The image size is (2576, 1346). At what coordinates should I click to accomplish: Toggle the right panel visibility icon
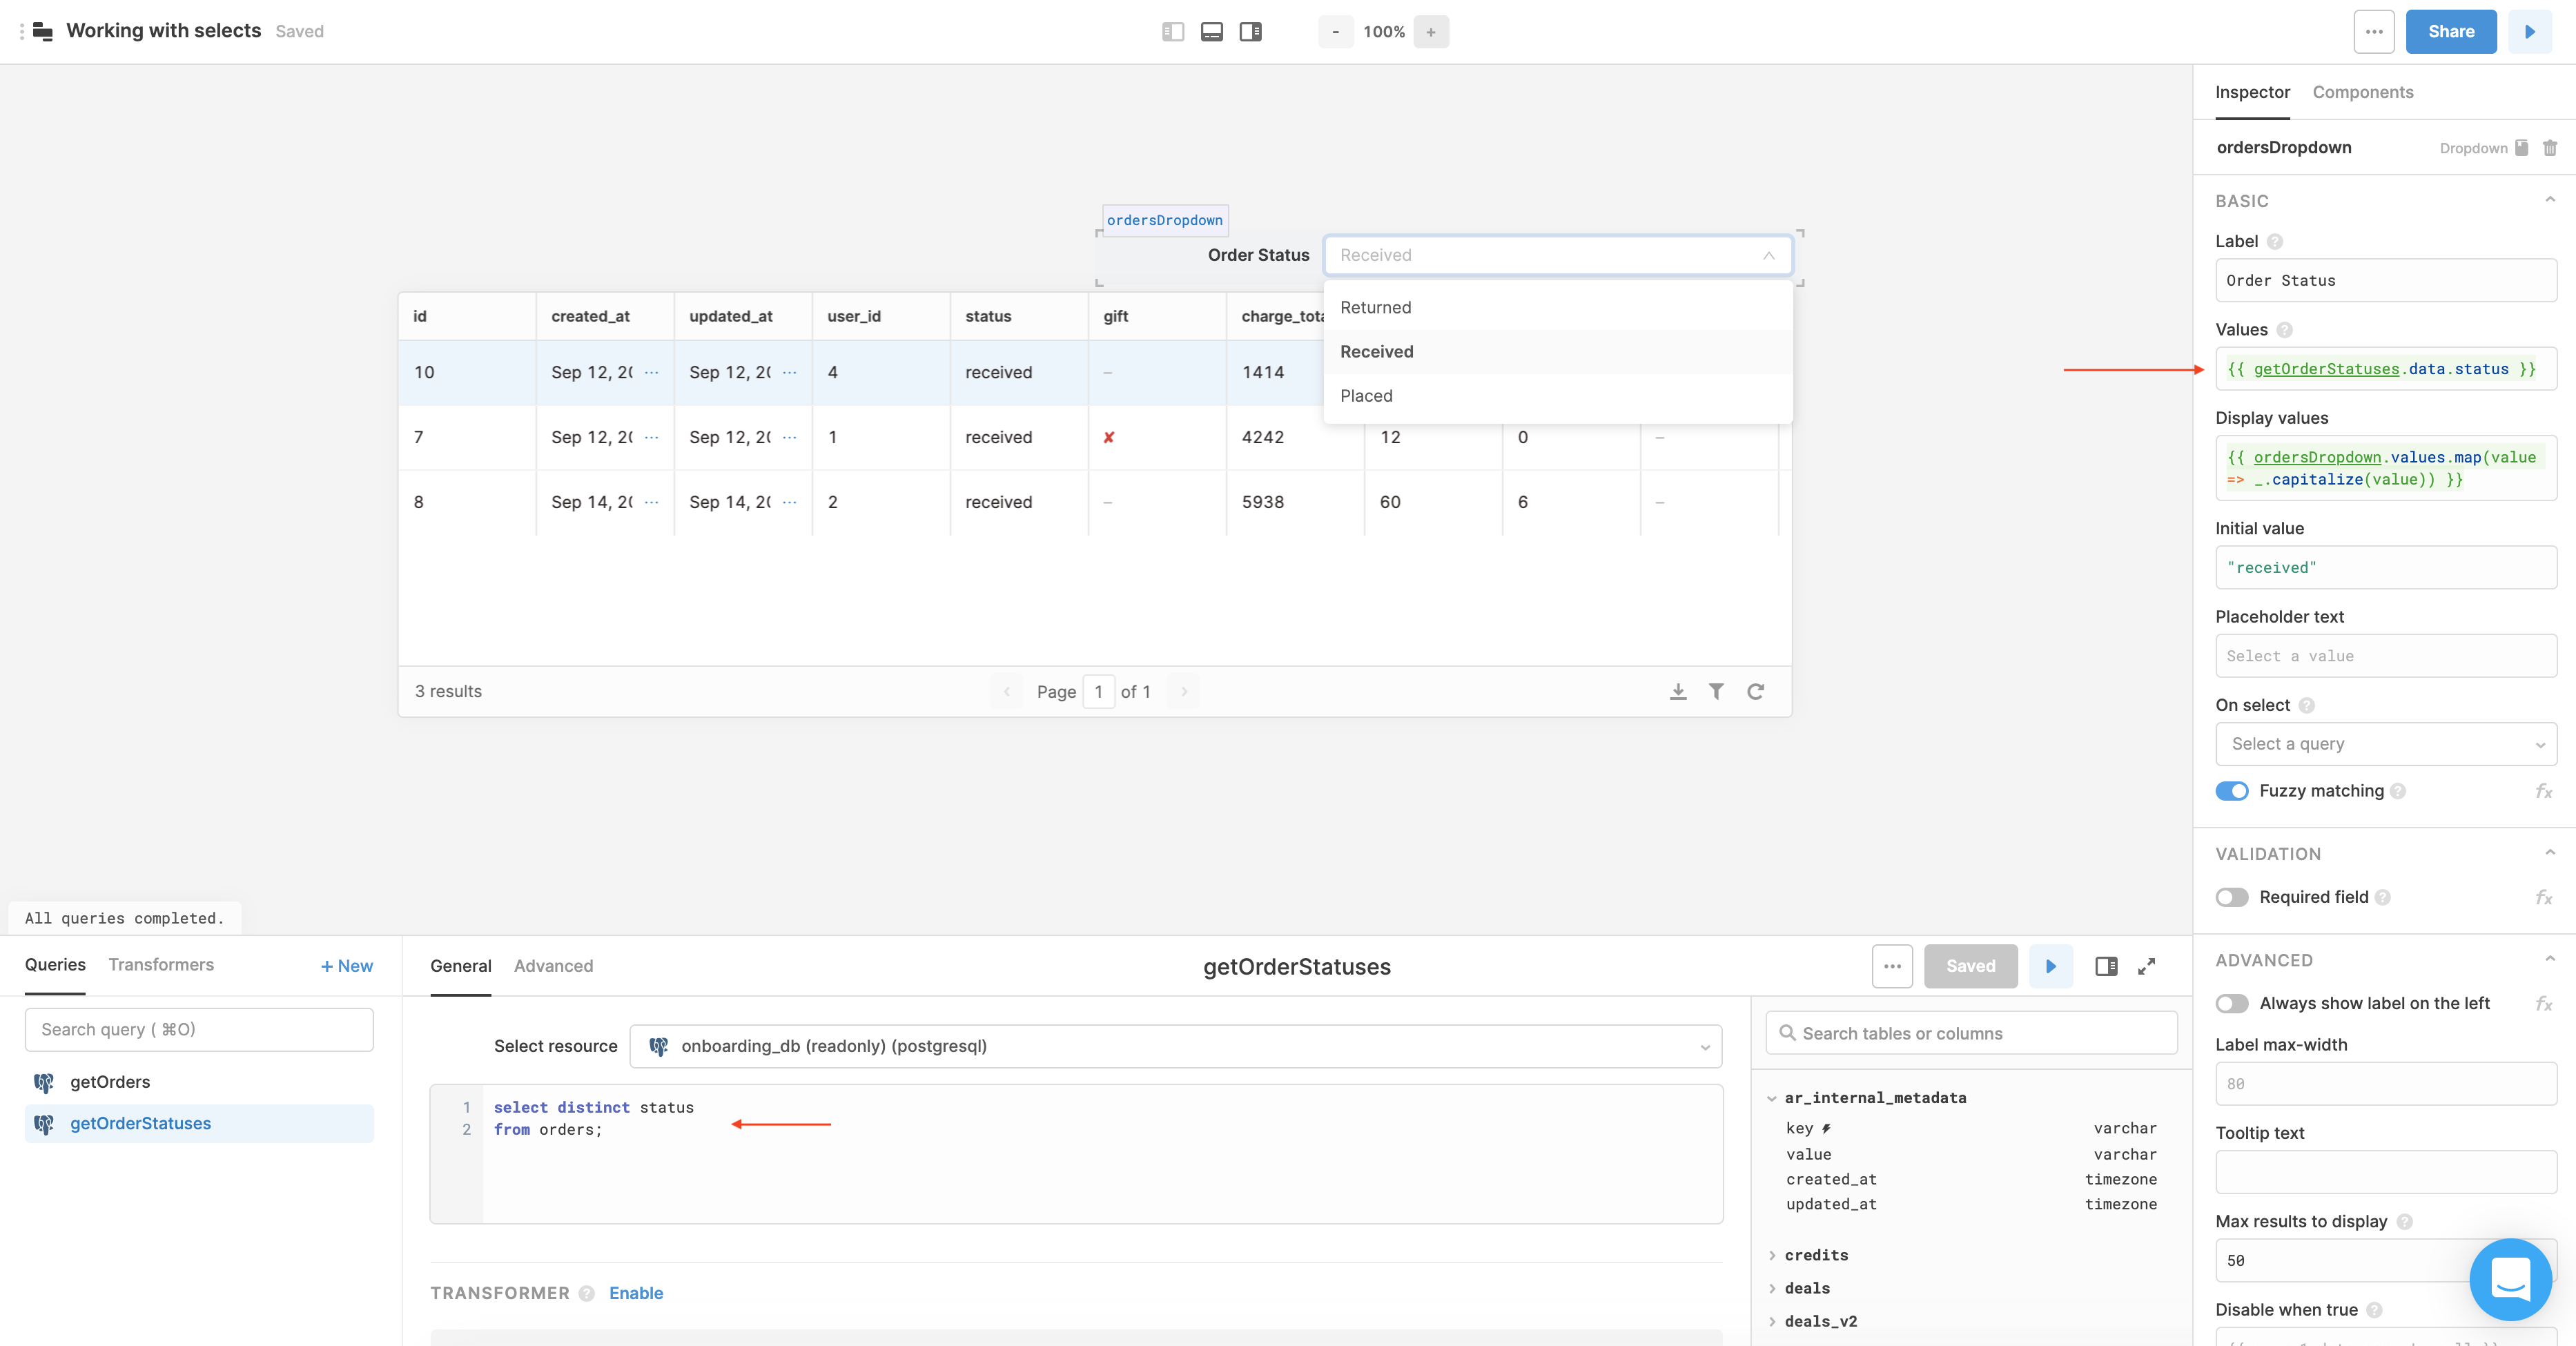(1251, 31)
